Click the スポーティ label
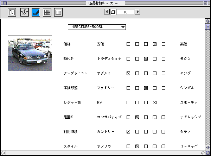The image size is (211, 156). 188,102
